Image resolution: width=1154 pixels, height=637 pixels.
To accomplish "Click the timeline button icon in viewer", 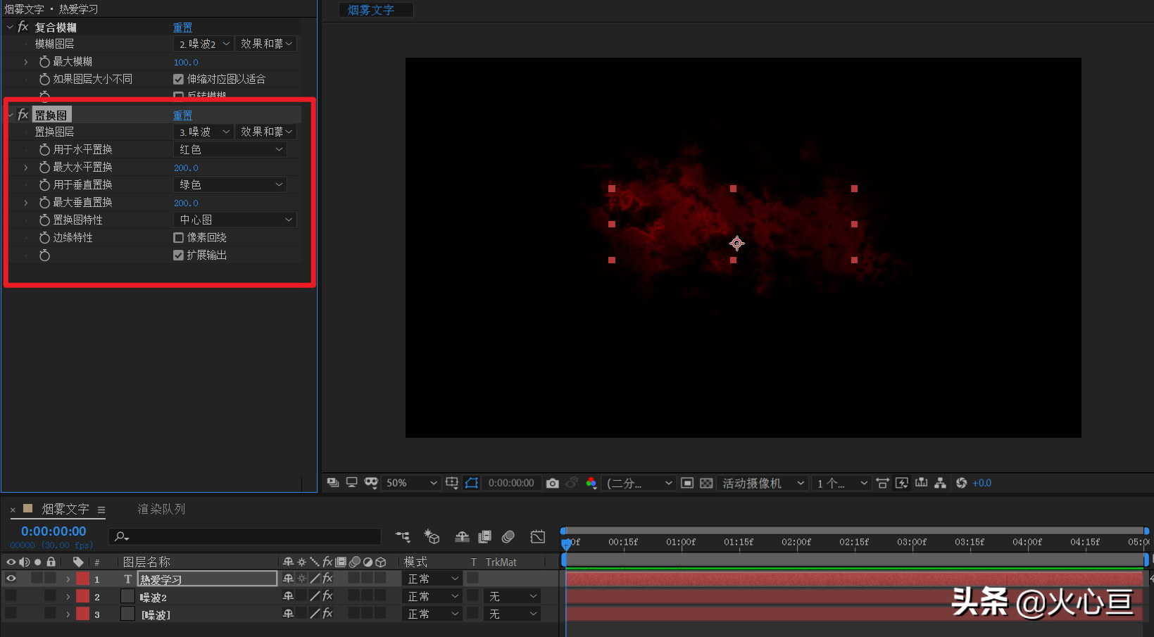I will [921, 483].
